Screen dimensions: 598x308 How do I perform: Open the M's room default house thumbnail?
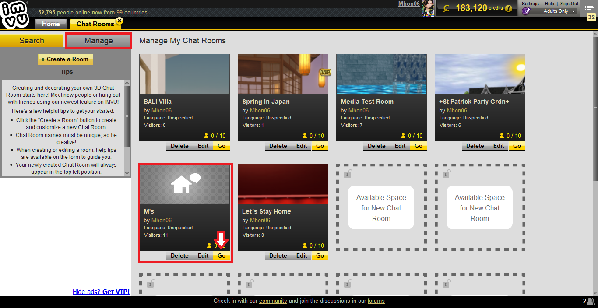(x=184, y=184)
